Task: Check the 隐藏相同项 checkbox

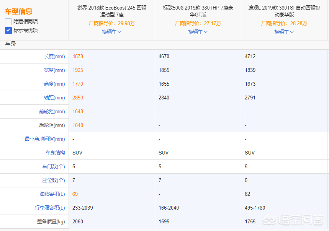Action: (8, 21)
